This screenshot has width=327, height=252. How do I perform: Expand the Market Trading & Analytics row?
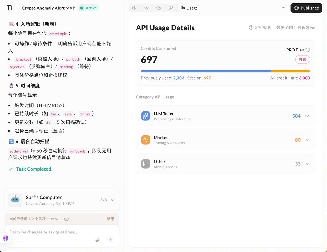(307, 140)
